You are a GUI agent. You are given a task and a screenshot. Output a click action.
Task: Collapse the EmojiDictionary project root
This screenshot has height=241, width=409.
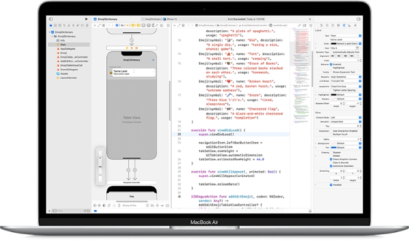(x=49, y=32)
